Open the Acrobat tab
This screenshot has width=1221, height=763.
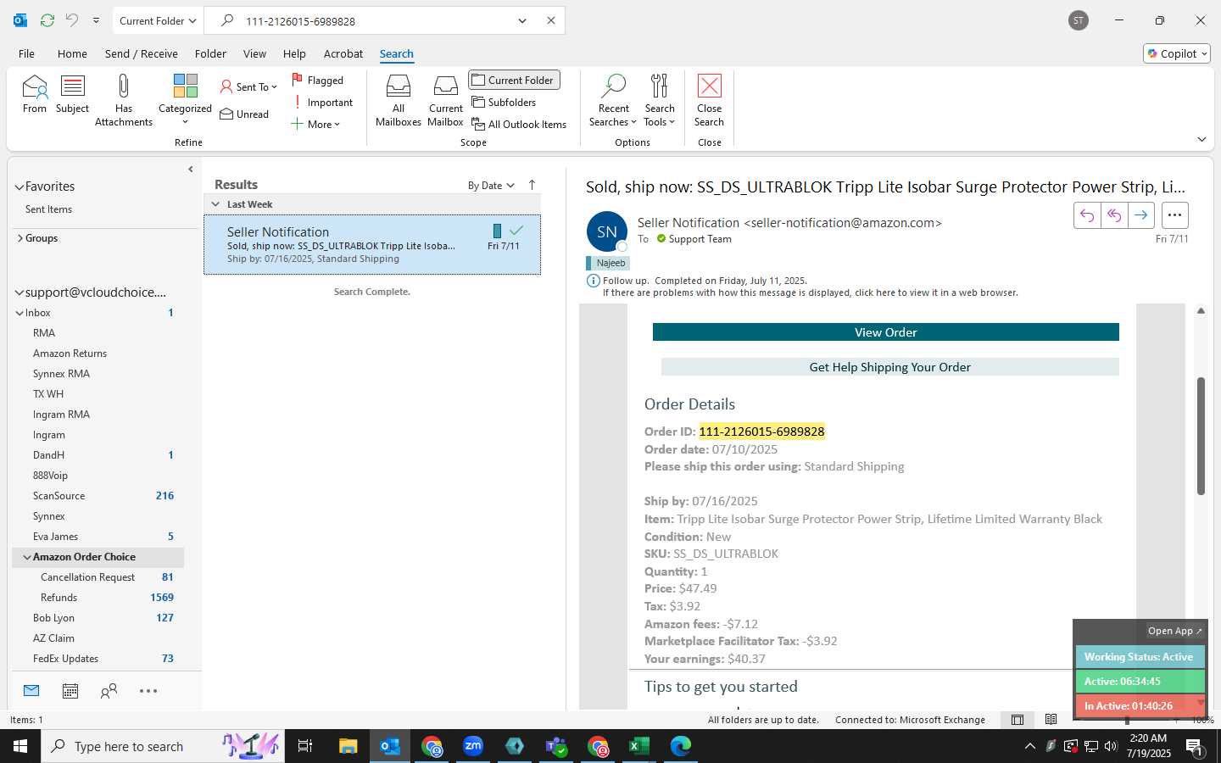343,53
